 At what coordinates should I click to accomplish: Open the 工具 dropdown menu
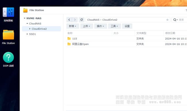(115, 26)
